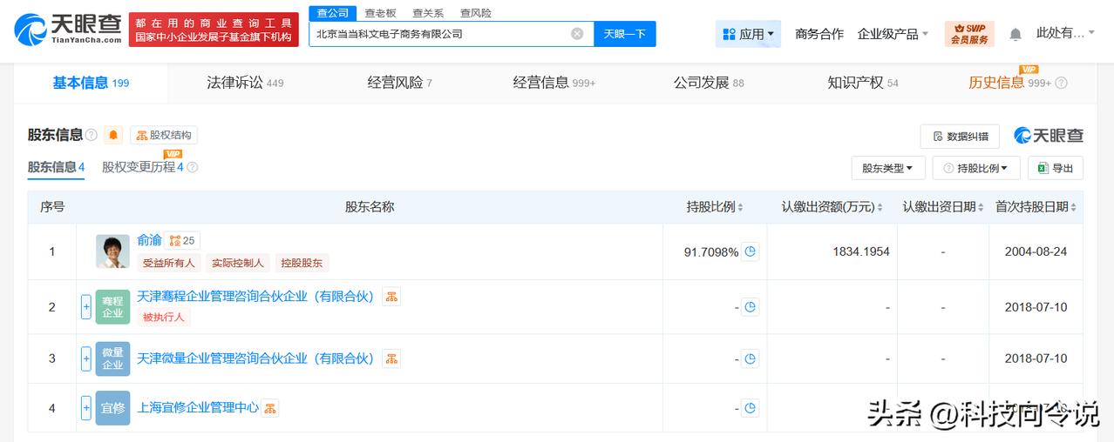Open help question mark beside 股东信息 heading
1114x442 pixels.
(x=92, y=135)
